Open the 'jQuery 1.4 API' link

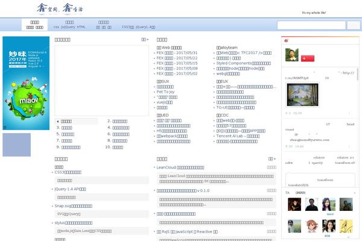[x=70, y=189]
